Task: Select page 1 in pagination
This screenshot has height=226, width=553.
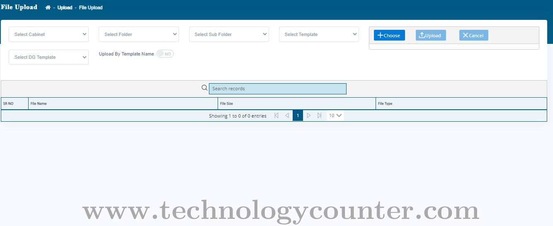Action: [x=298, y=115]
